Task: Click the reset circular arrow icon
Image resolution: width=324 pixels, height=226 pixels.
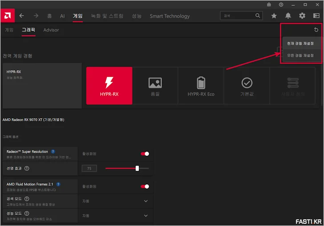Action: [316, 30]
